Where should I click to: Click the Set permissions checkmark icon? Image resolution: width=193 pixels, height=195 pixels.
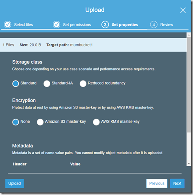point(56,25)
